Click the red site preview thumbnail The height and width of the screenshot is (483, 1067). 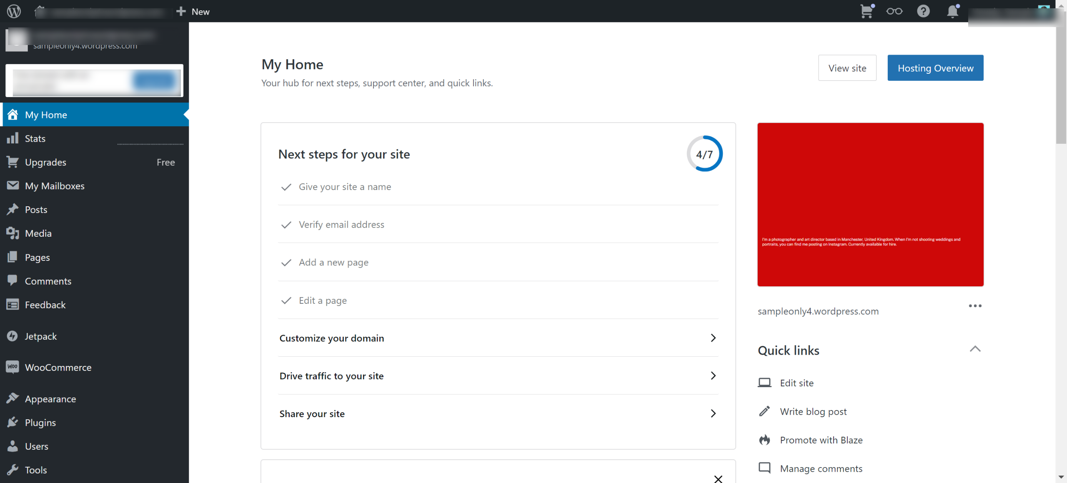coord(870,204)
